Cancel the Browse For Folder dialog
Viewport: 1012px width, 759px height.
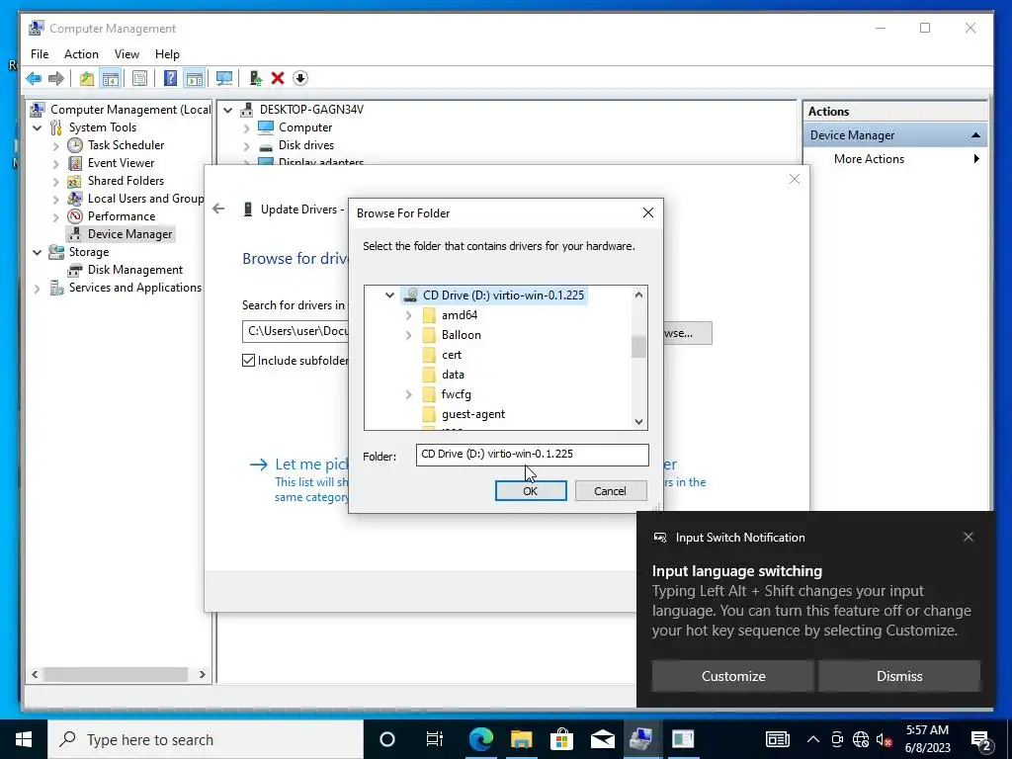tap(610, 490)
